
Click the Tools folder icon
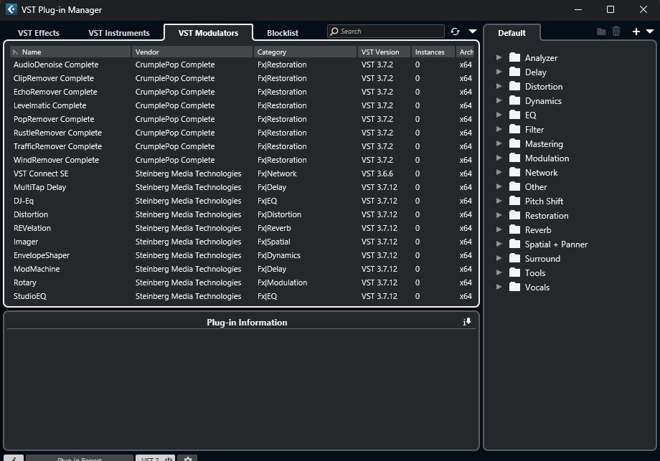[514, 272]
